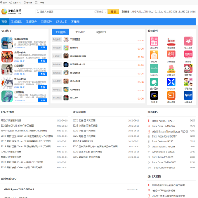Open AMD Ryzen 5 5600X in the recommended CPU list
198x198 pixels.
(163, 152)
